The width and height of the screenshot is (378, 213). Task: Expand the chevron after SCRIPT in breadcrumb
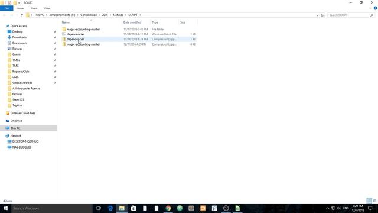pos(140,15)
